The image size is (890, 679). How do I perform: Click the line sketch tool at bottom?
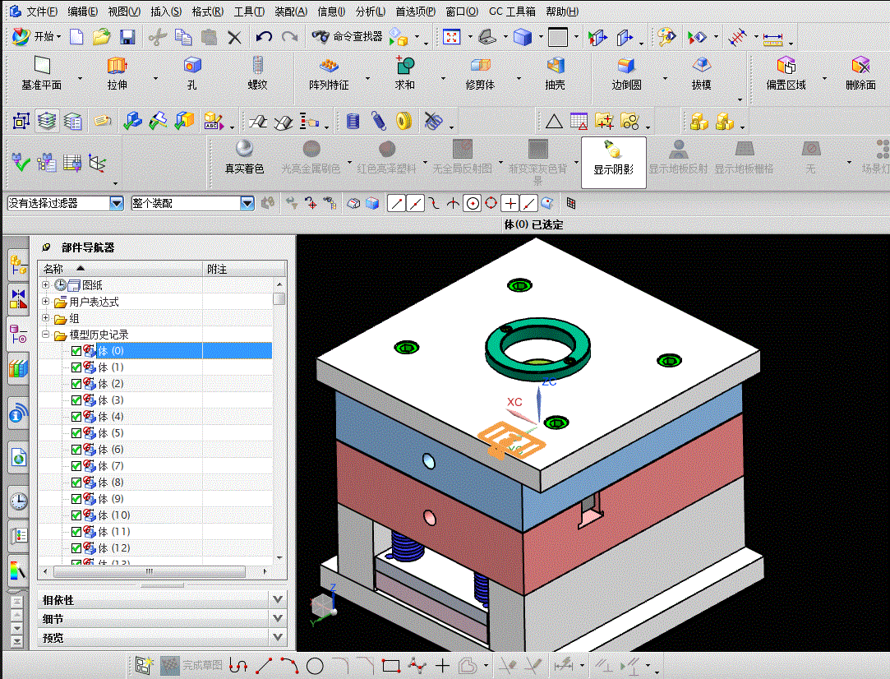[263, 665]
